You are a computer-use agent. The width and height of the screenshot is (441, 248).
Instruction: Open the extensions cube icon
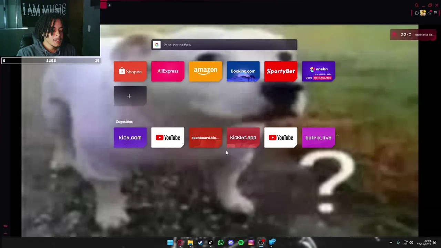[x=417, y=13]
